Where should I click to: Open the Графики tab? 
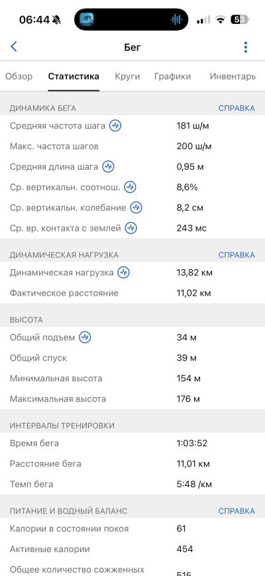click(172, 76)
